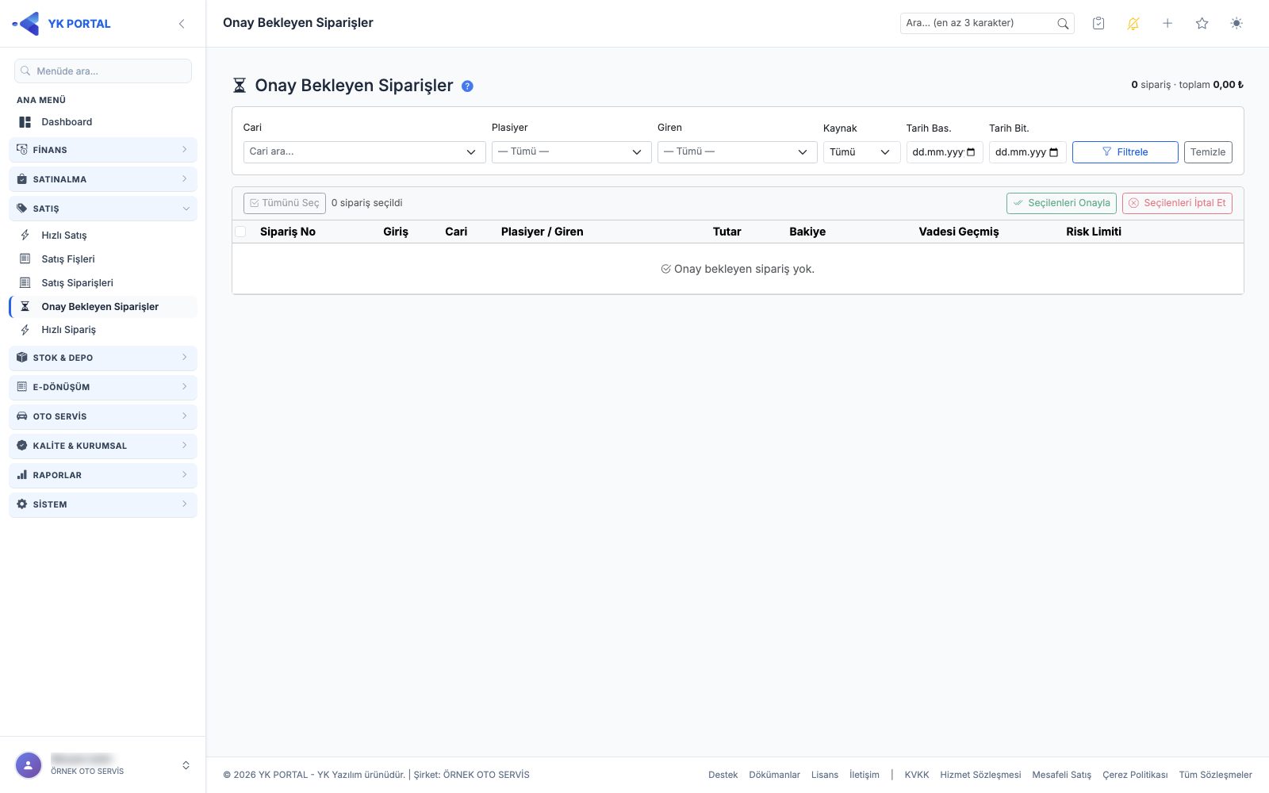This screenshot has height=793, width=1269.
Task: Collapse the SATIŞ section
Action: [x=103, y=209]
